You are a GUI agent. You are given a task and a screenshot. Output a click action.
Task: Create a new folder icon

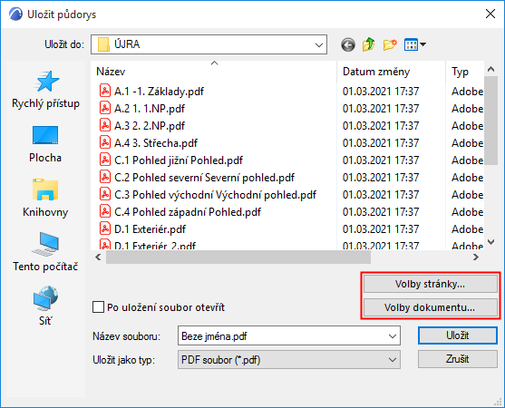click(x=390, y=44)
